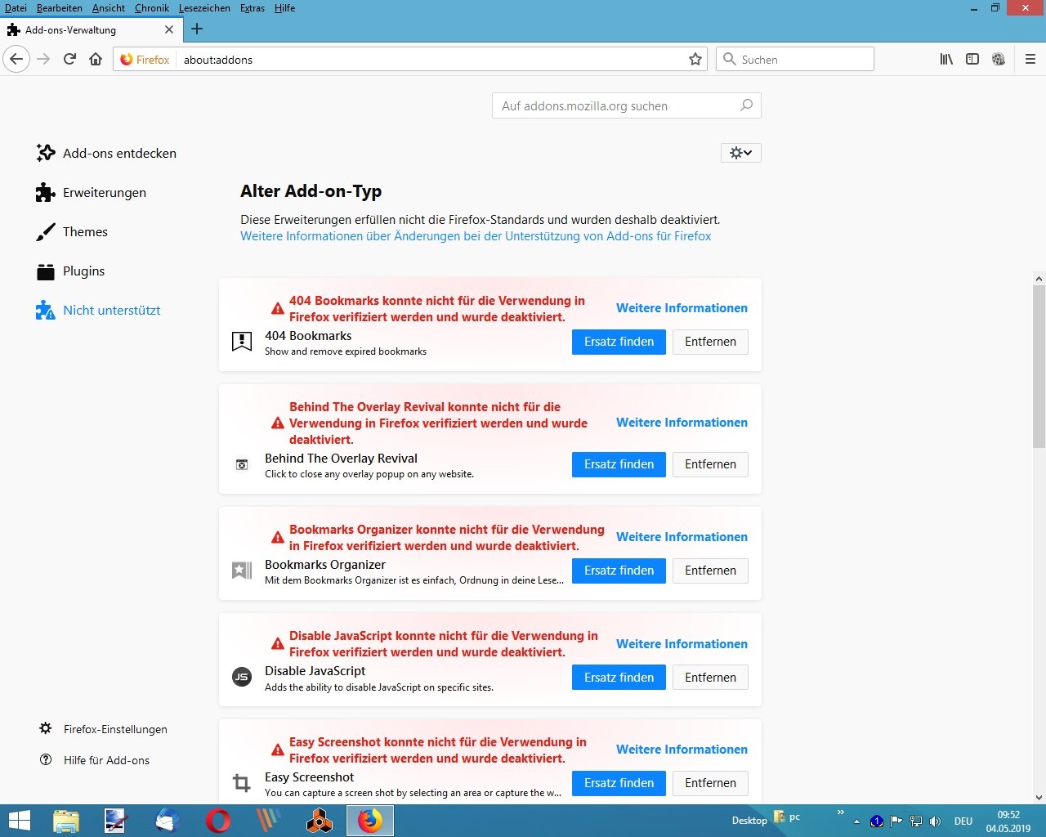Screen dimensions: 1046x837
Task: Open the Firefox hamburger menu
Action: pyautogui.click(x=1030, y=59)
